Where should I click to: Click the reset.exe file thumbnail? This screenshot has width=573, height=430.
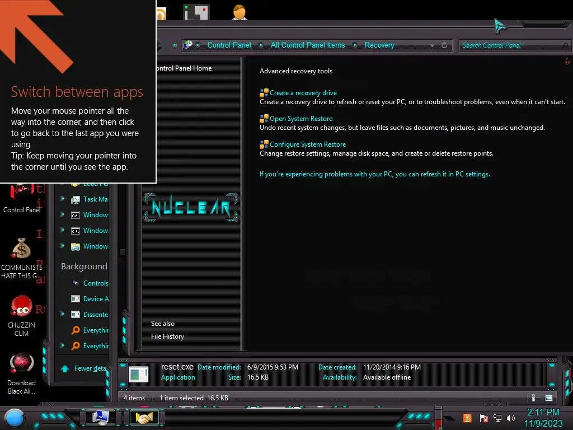tap(139, 374)
